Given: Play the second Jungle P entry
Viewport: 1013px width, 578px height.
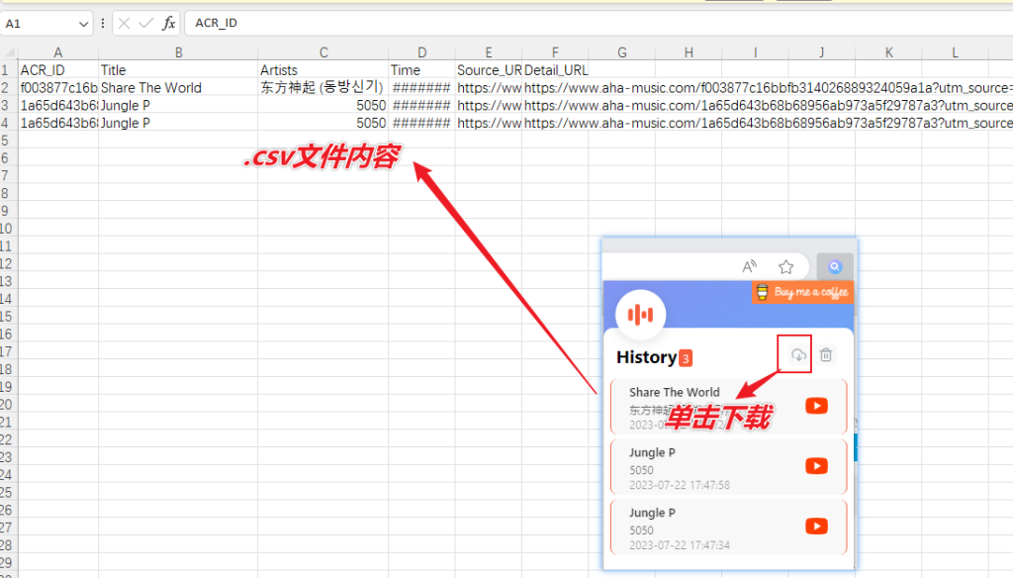Looking at the screenshot, I should pos(815,526).
